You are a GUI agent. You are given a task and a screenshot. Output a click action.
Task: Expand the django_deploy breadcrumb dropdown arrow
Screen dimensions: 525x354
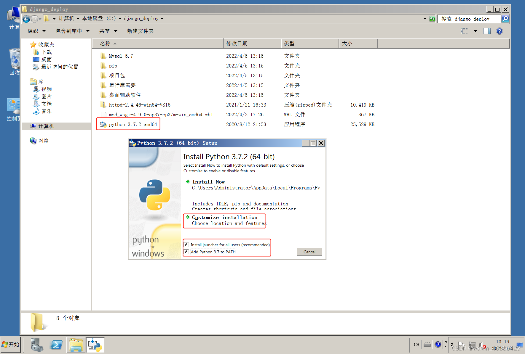coord(162,19)
